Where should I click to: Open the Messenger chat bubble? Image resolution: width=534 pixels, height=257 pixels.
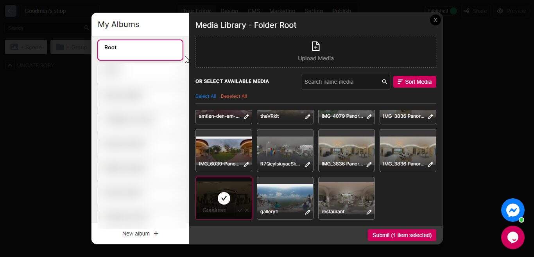coord(513,210)
